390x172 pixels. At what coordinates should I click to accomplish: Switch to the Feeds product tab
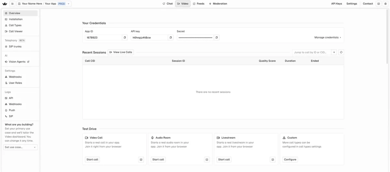(199, 4)
